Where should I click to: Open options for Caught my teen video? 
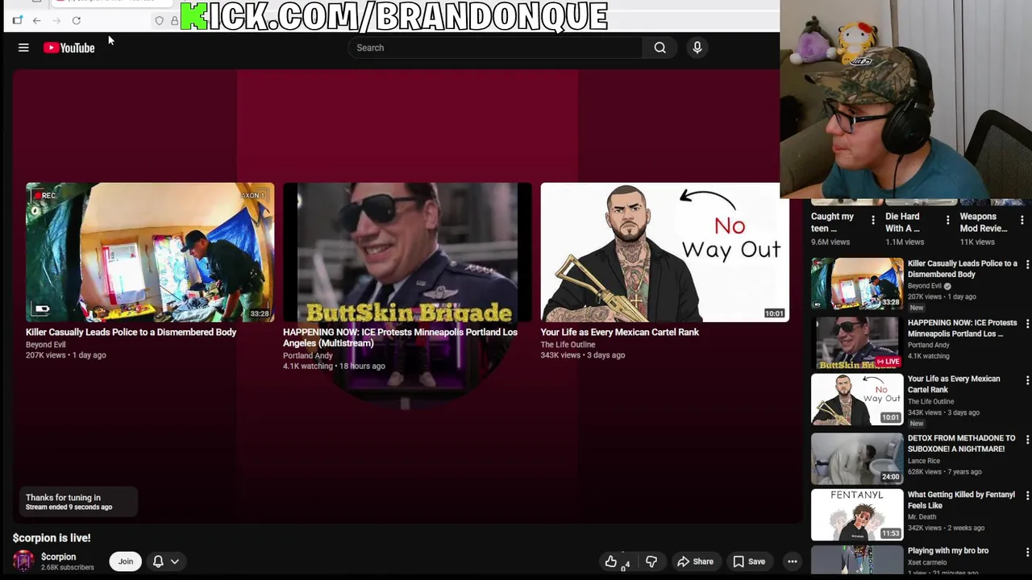[873, 220]
